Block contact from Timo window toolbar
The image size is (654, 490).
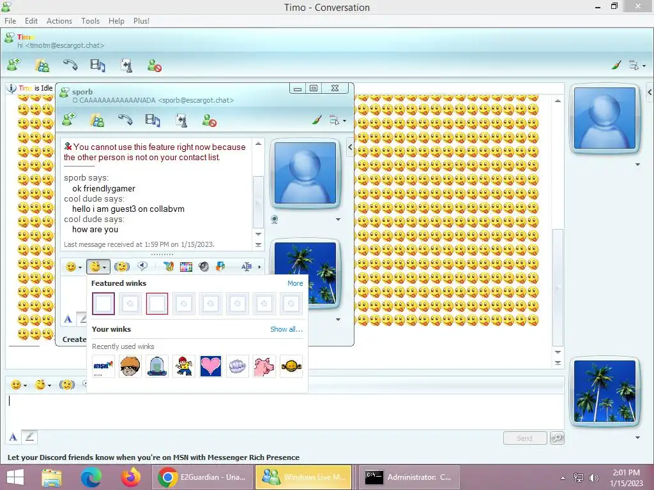(x=155, y=66)
